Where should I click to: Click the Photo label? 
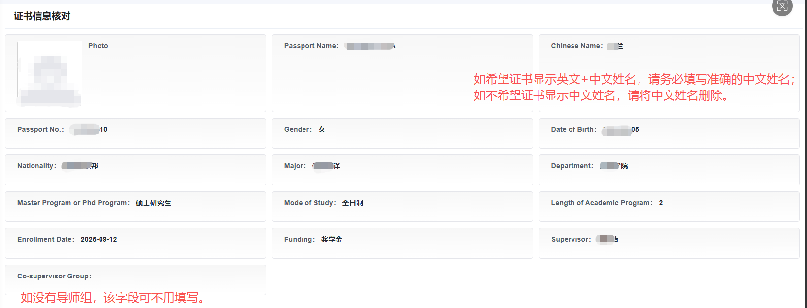coord(98,46)
